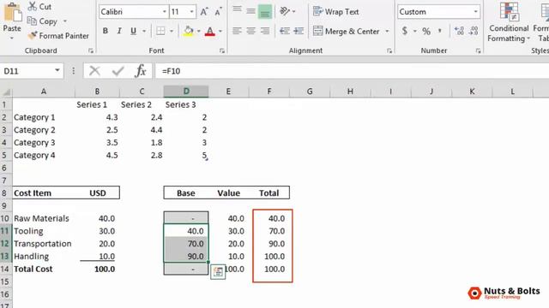Click Decrease Decimal
The height and width of the screenshot is (308, 549).
click(x=474, y=31)
